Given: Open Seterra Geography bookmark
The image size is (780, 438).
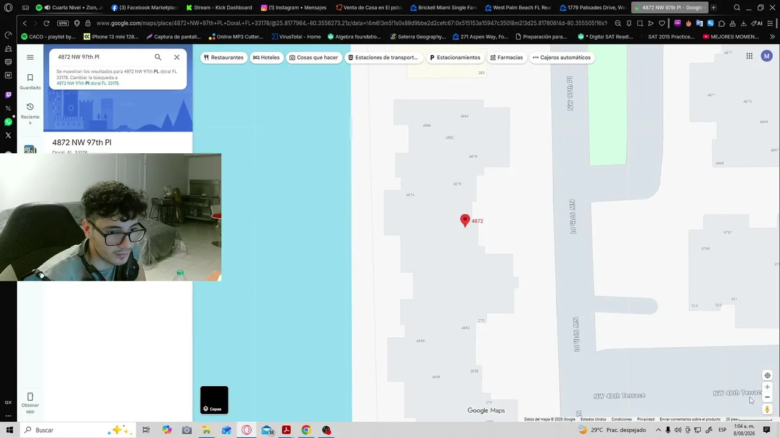Looking at the screenshot, I should [418, 36].
